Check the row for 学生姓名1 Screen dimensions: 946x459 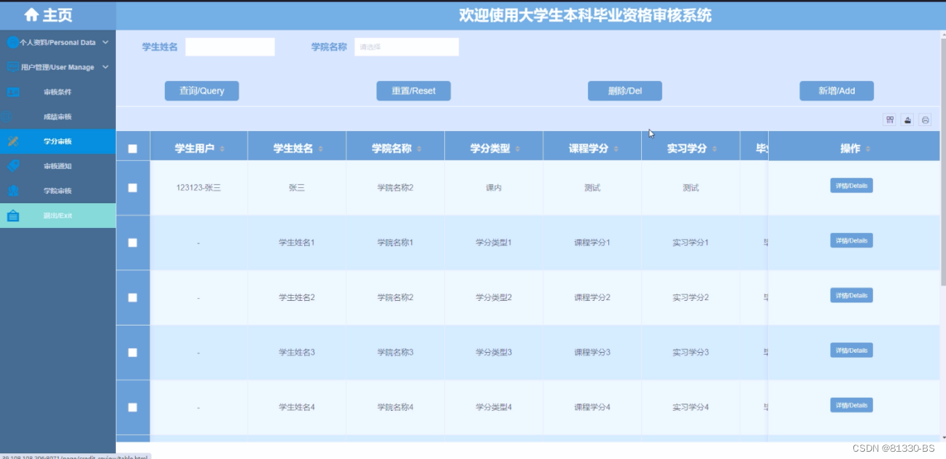click(x=133, y=243)
